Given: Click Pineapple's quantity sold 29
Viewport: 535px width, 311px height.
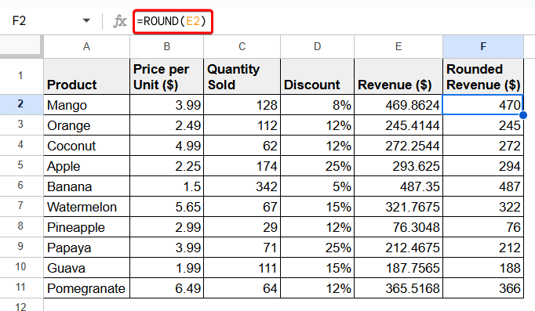Looking at the screenshot, I should 242,227.
